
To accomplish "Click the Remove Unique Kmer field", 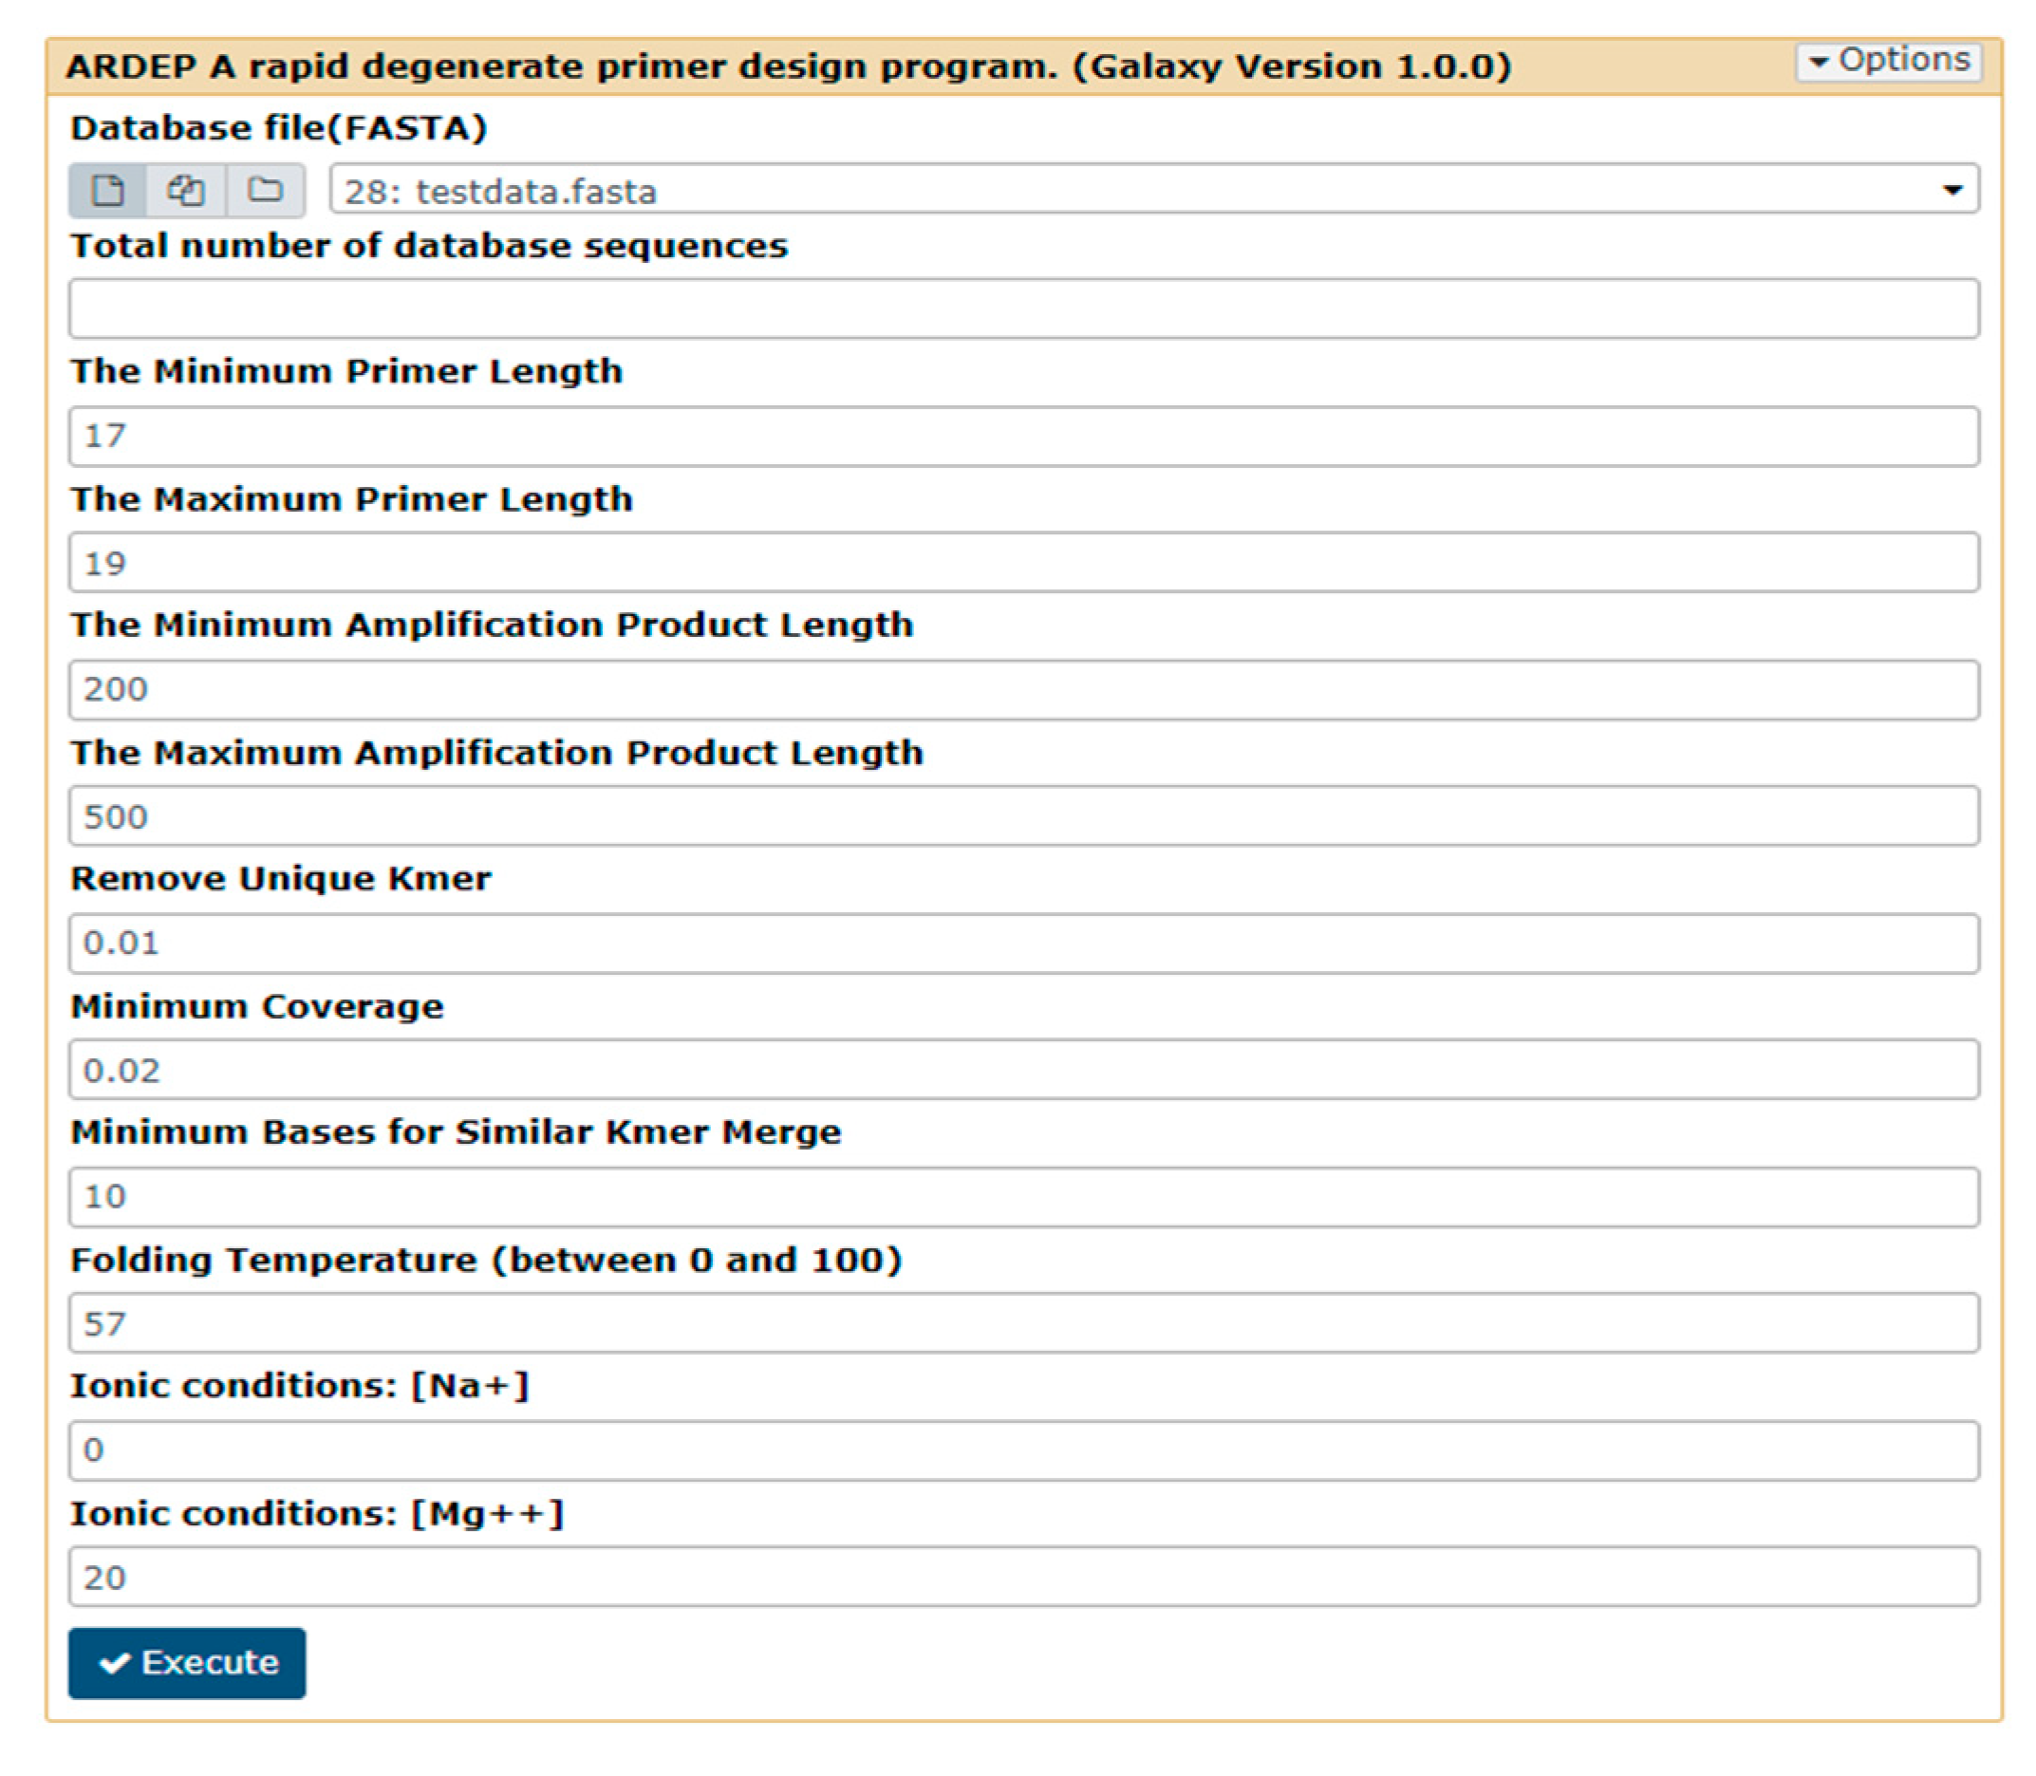I will (1023, 944).
